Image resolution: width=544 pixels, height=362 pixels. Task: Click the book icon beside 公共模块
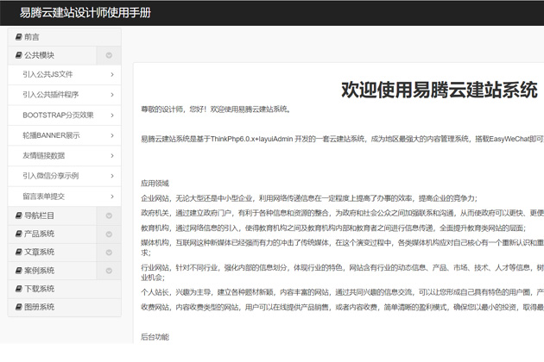coord(19,55)
